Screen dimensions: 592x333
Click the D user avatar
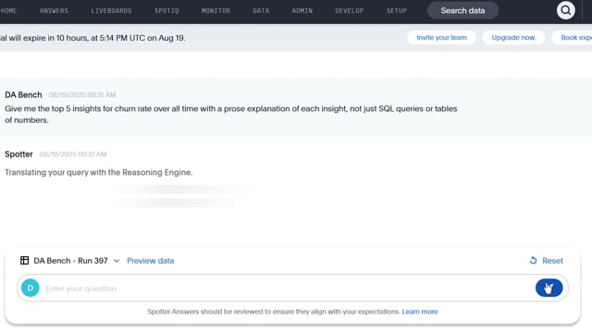31,288
